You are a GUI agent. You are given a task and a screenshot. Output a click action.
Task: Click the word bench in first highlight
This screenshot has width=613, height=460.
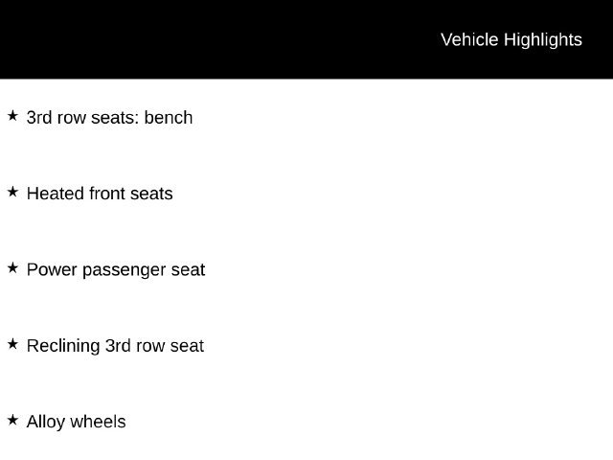[169, 117]
